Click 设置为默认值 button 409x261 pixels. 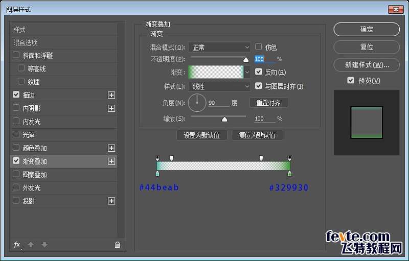pyautogui.click(x=201, y=135)
